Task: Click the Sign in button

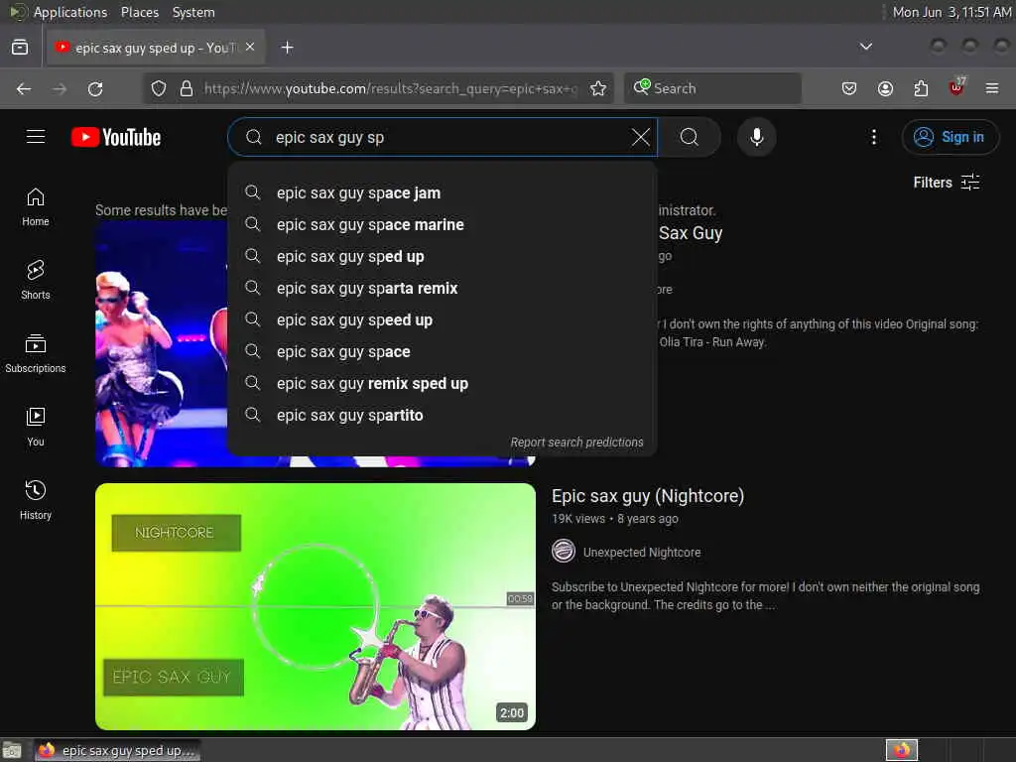Action: [x=951, y=137]
